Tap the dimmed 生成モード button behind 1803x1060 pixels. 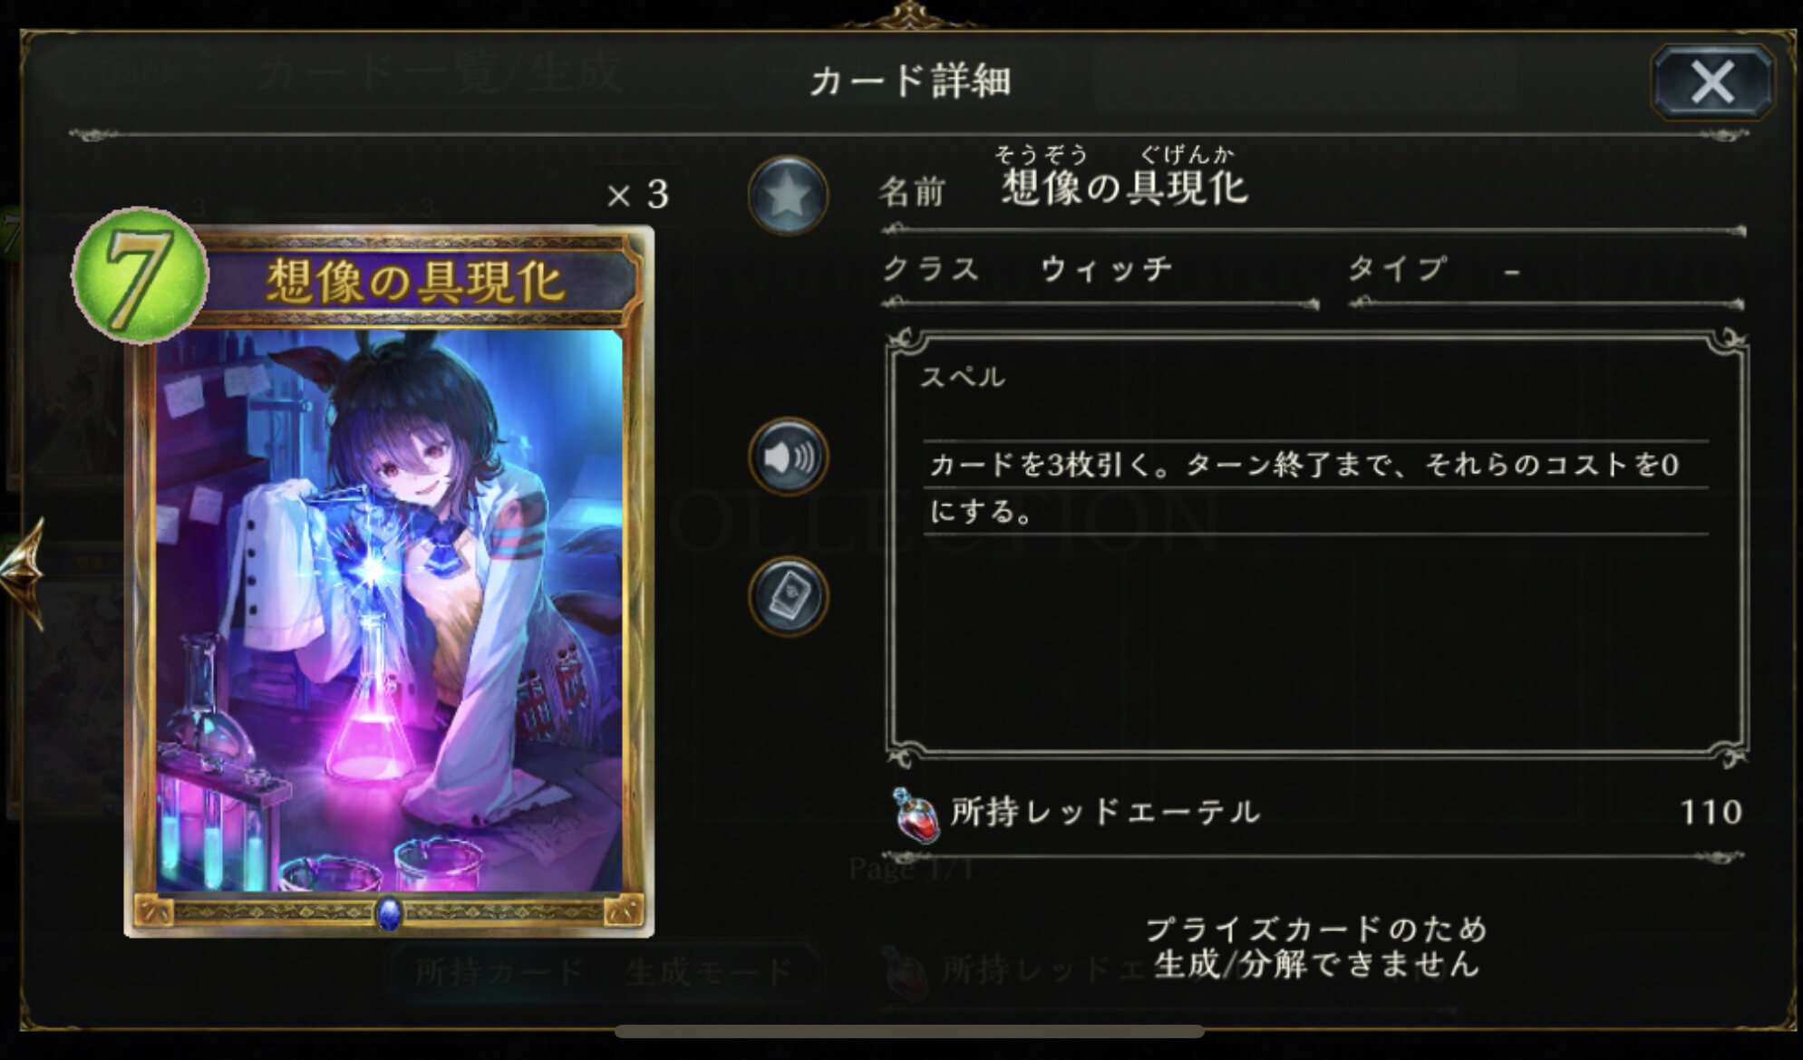tap(708, 973)
